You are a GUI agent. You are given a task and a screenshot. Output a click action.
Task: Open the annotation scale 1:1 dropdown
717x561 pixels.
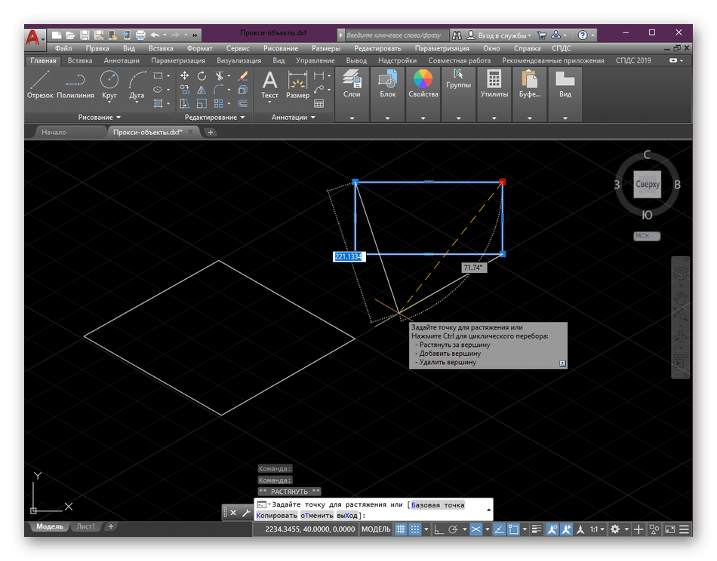597,529
